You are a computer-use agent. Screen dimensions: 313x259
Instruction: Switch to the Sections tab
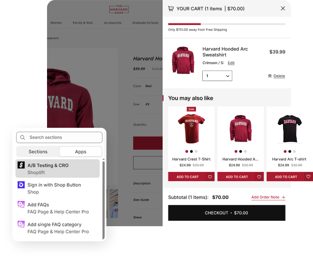[38, 152]
